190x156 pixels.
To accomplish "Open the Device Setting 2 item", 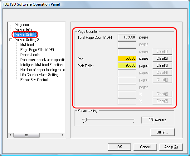I will tap(27, 40).
